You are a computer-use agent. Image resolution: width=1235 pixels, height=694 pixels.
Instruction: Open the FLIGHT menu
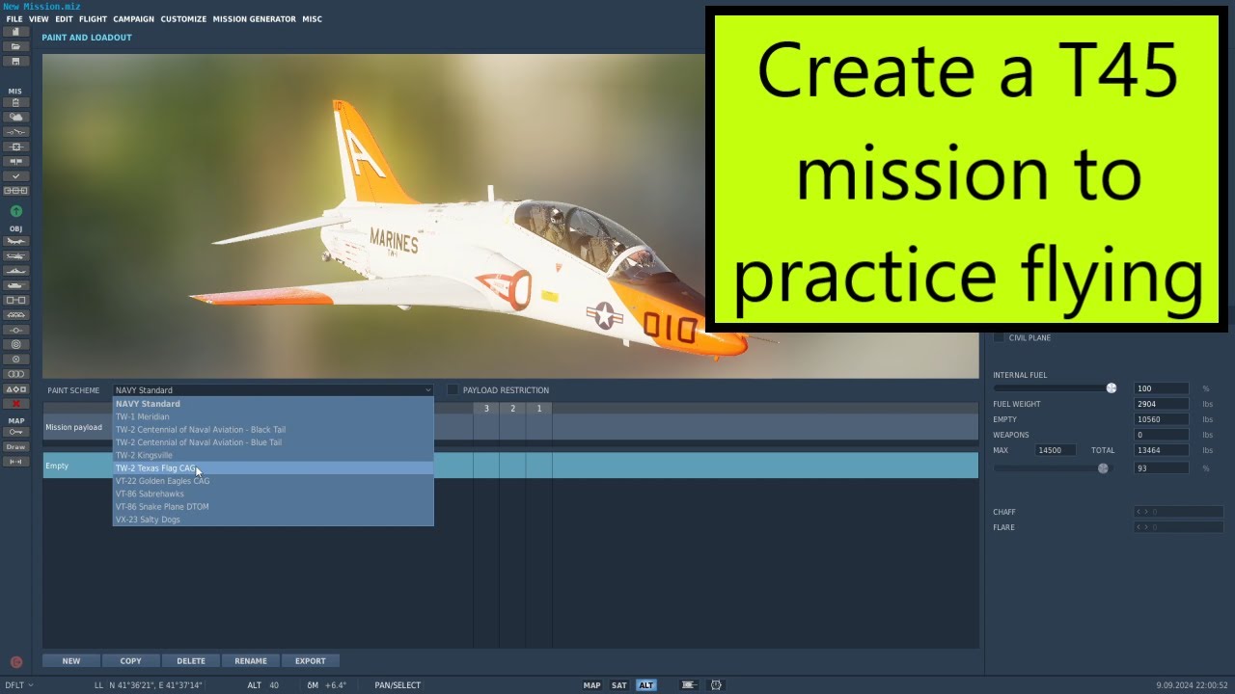[93, 19]
